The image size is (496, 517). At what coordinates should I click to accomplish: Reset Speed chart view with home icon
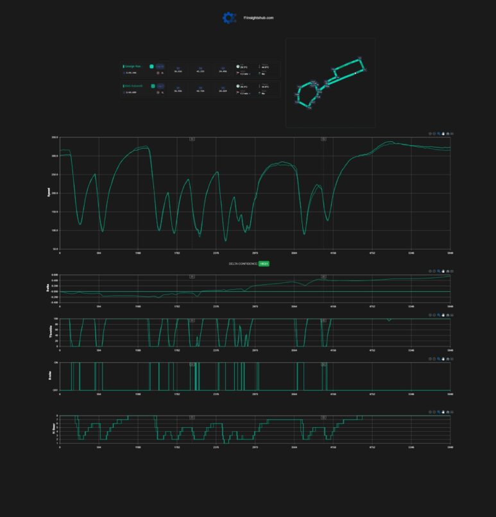447,134
